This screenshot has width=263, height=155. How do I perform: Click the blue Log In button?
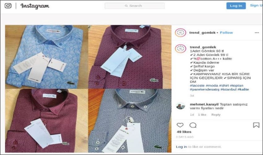coord(236,6)
